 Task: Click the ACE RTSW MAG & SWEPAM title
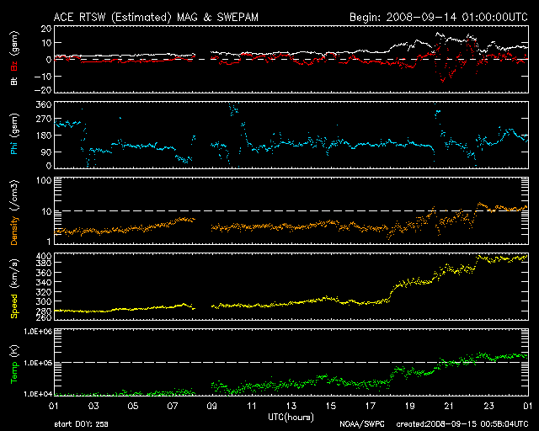tap(156, 17)
